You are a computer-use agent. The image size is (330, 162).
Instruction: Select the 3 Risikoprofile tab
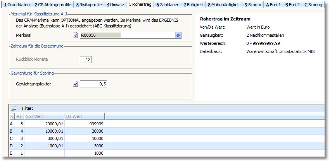tap(89, 5)
